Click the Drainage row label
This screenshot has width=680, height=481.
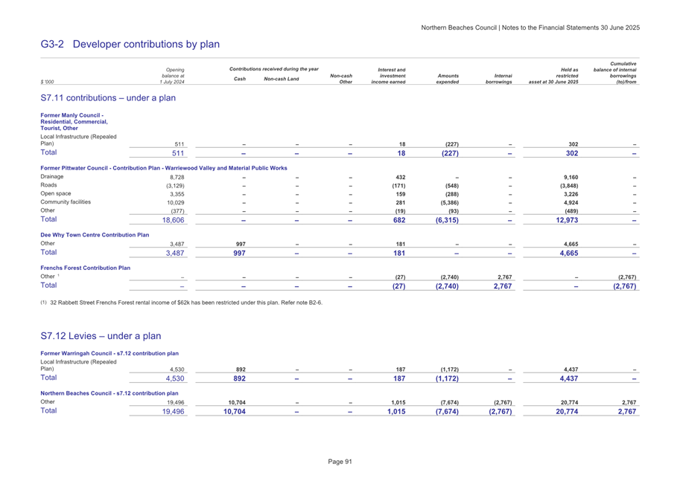(x=53, y=178)
